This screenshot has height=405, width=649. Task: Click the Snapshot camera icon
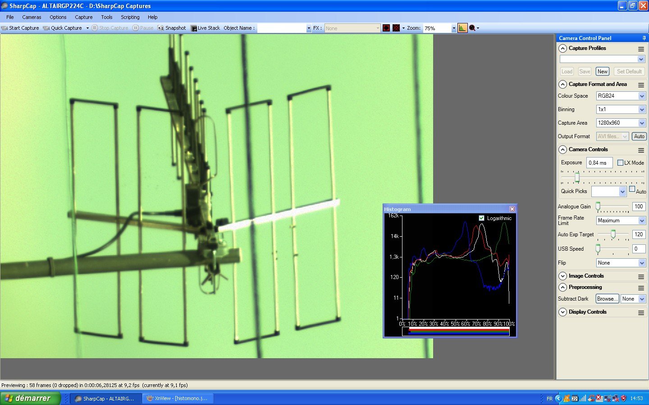pyautogui.click(x=160, y=28)
